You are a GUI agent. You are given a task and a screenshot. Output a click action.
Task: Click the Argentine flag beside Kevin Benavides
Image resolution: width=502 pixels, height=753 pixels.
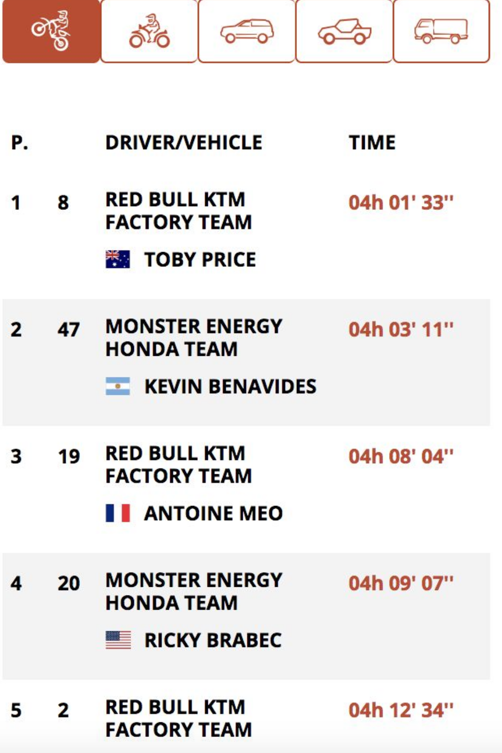coord(118,386)
